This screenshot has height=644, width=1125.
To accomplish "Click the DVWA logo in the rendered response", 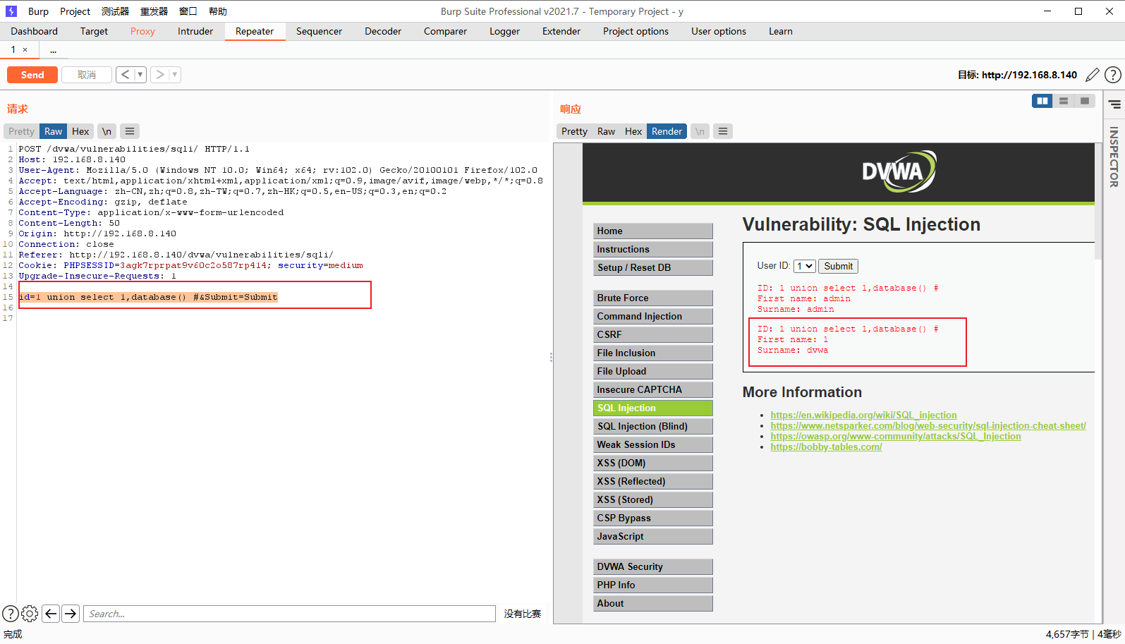I will point(899,171).
